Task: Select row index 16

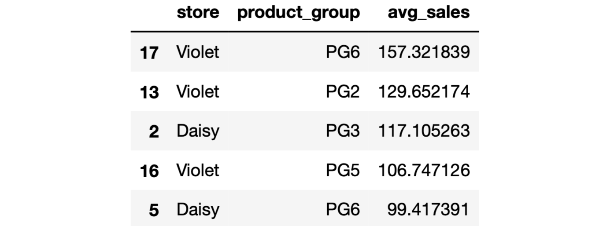Action: click(x=149, y=171)
